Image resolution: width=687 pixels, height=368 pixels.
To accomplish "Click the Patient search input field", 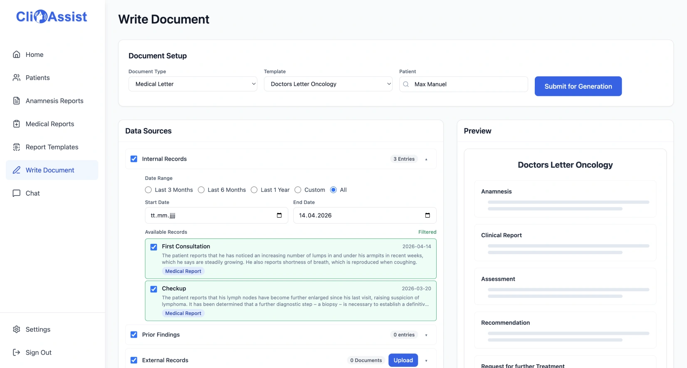I will tap(468, 84).
